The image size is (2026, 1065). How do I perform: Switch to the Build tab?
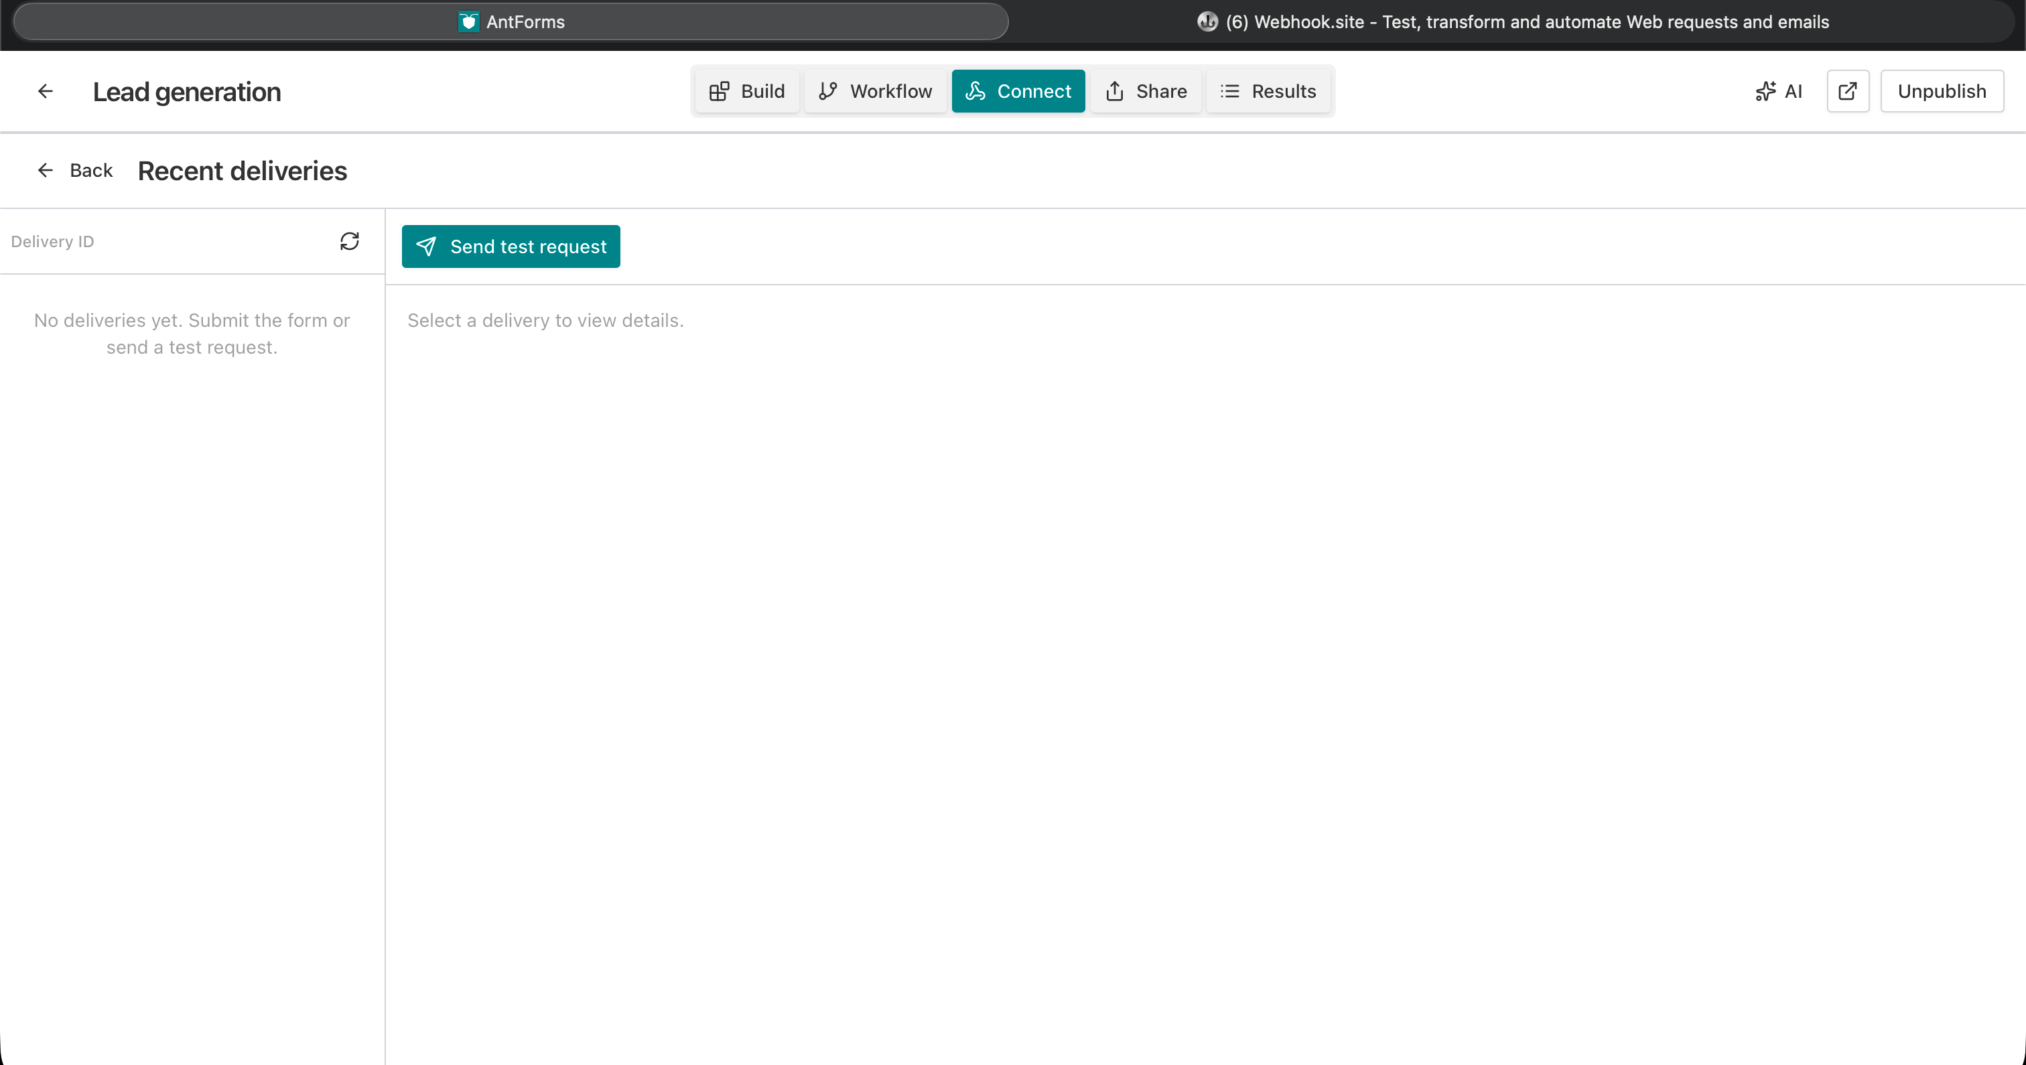[746, 90]
